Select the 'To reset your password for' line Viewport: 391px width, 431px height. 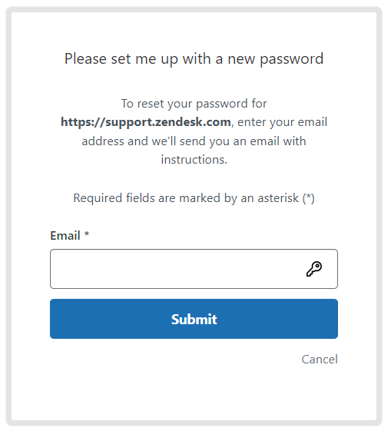[194, 104]
